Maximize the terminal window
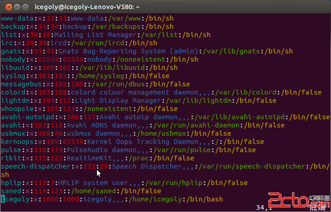Screen dimensions: 331x212 [x=25, y=7]
